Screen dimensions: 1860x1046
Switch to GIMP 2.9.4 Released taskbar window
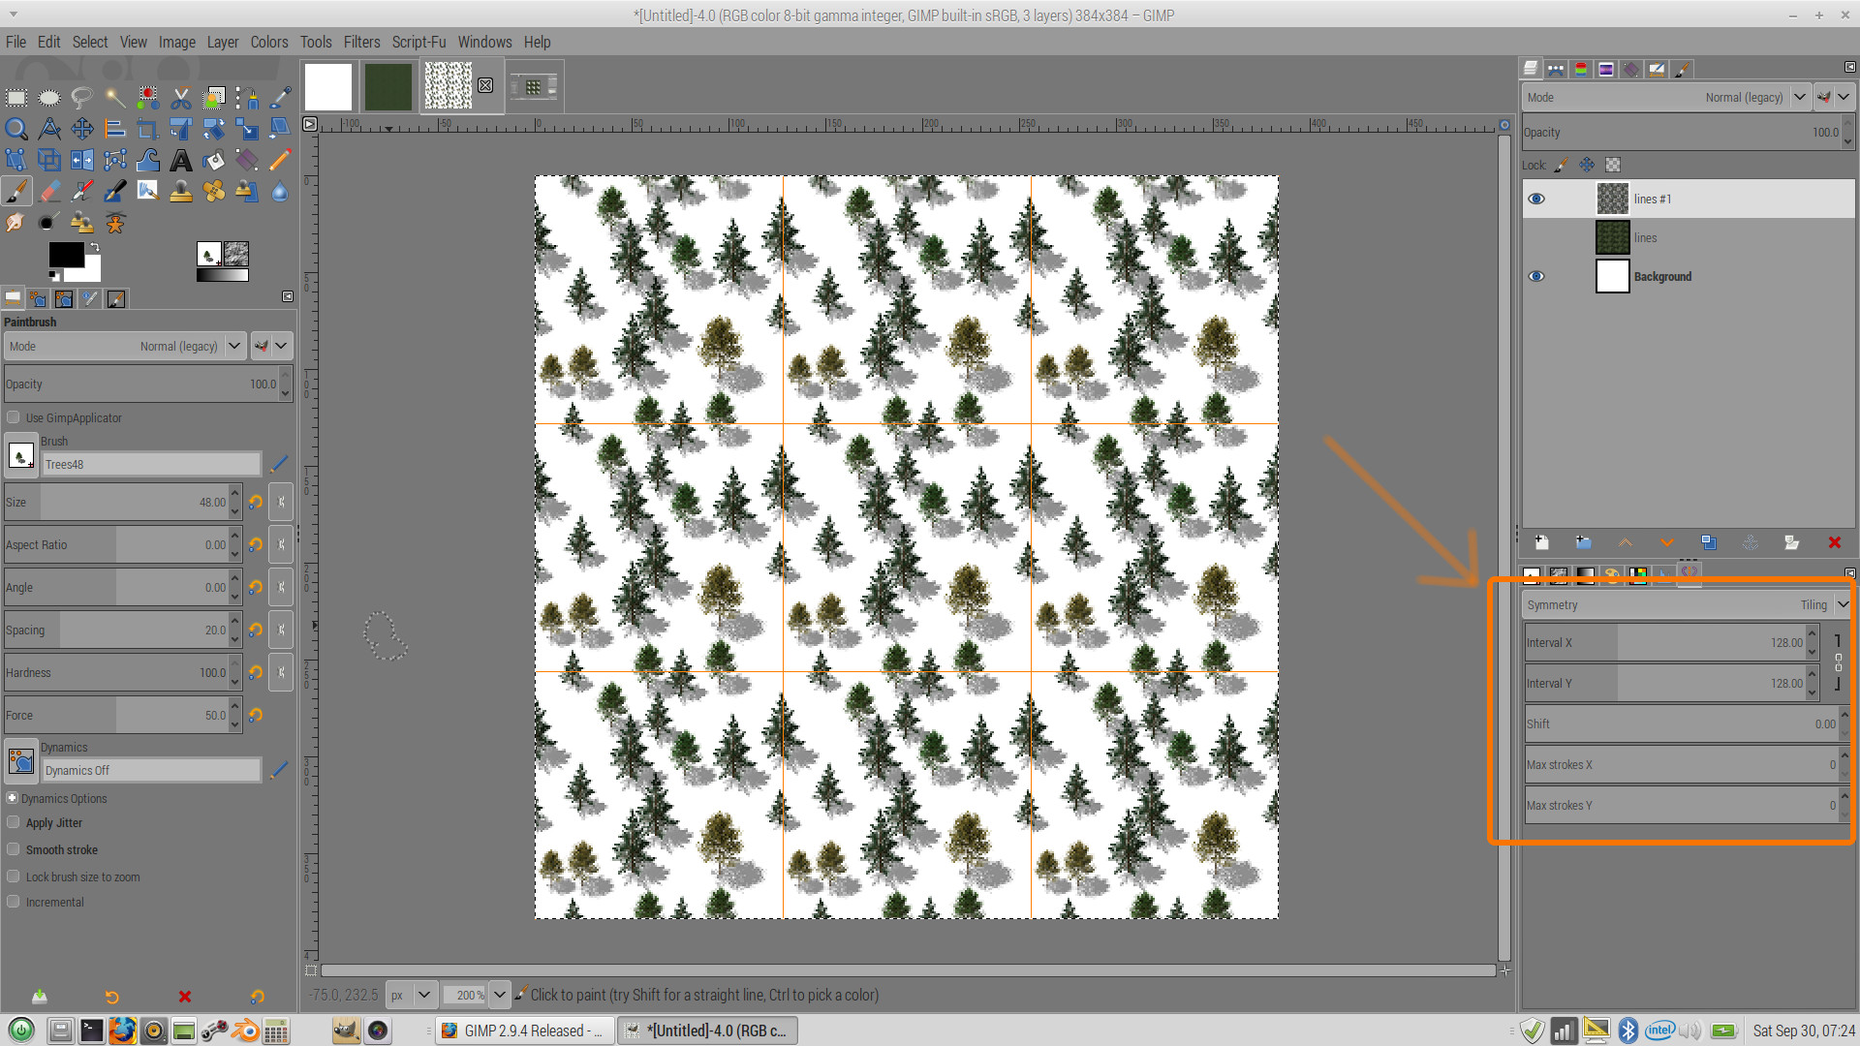524,1031
